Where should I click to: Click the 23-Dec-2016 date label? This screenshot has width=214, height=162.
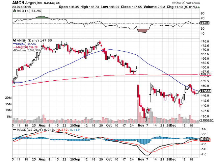21,7
